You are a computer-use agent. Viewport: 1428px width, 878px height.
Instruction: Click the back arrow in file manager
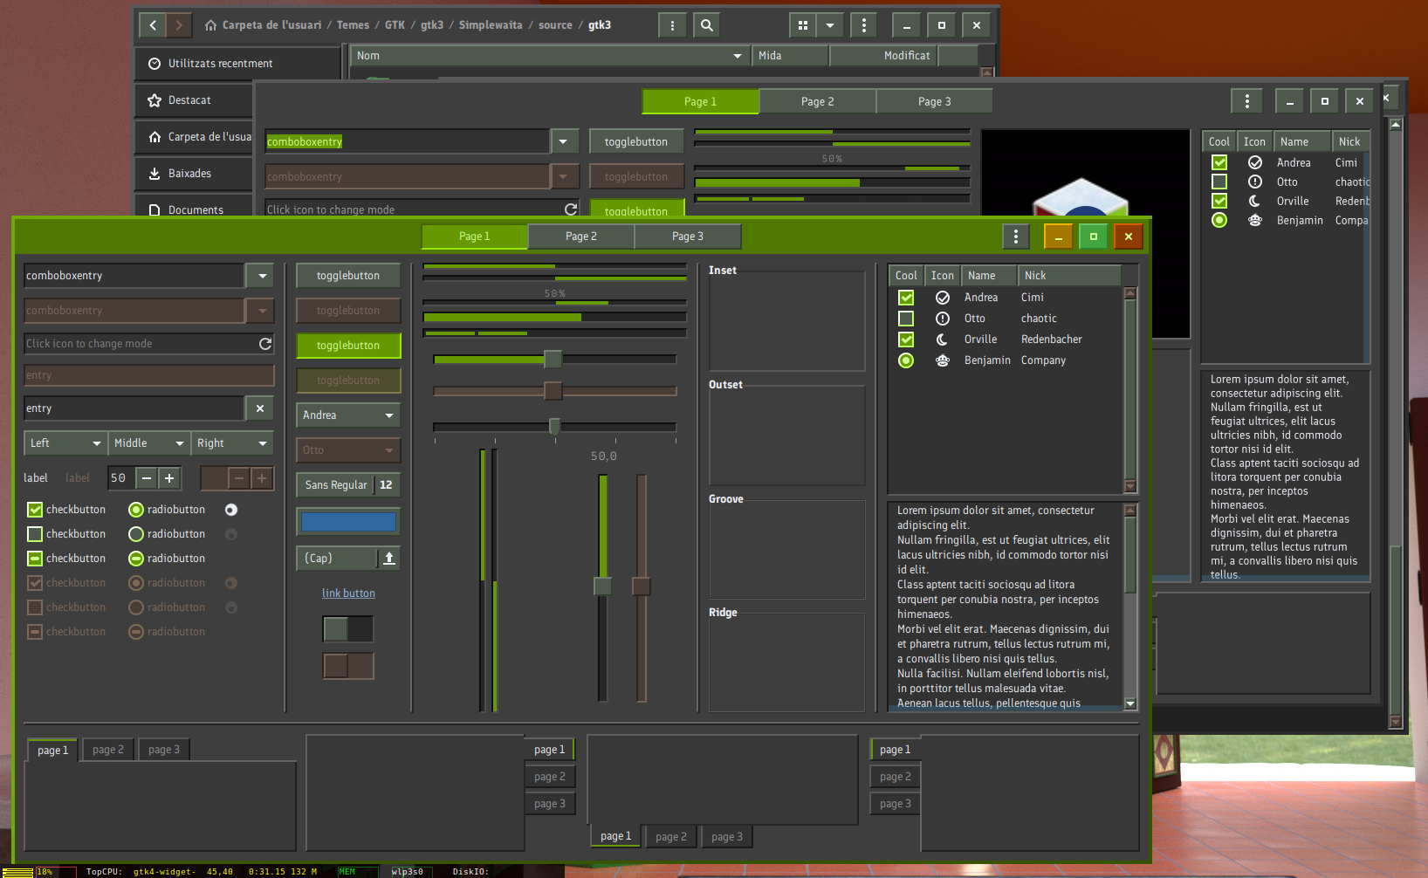coord(153,25)
